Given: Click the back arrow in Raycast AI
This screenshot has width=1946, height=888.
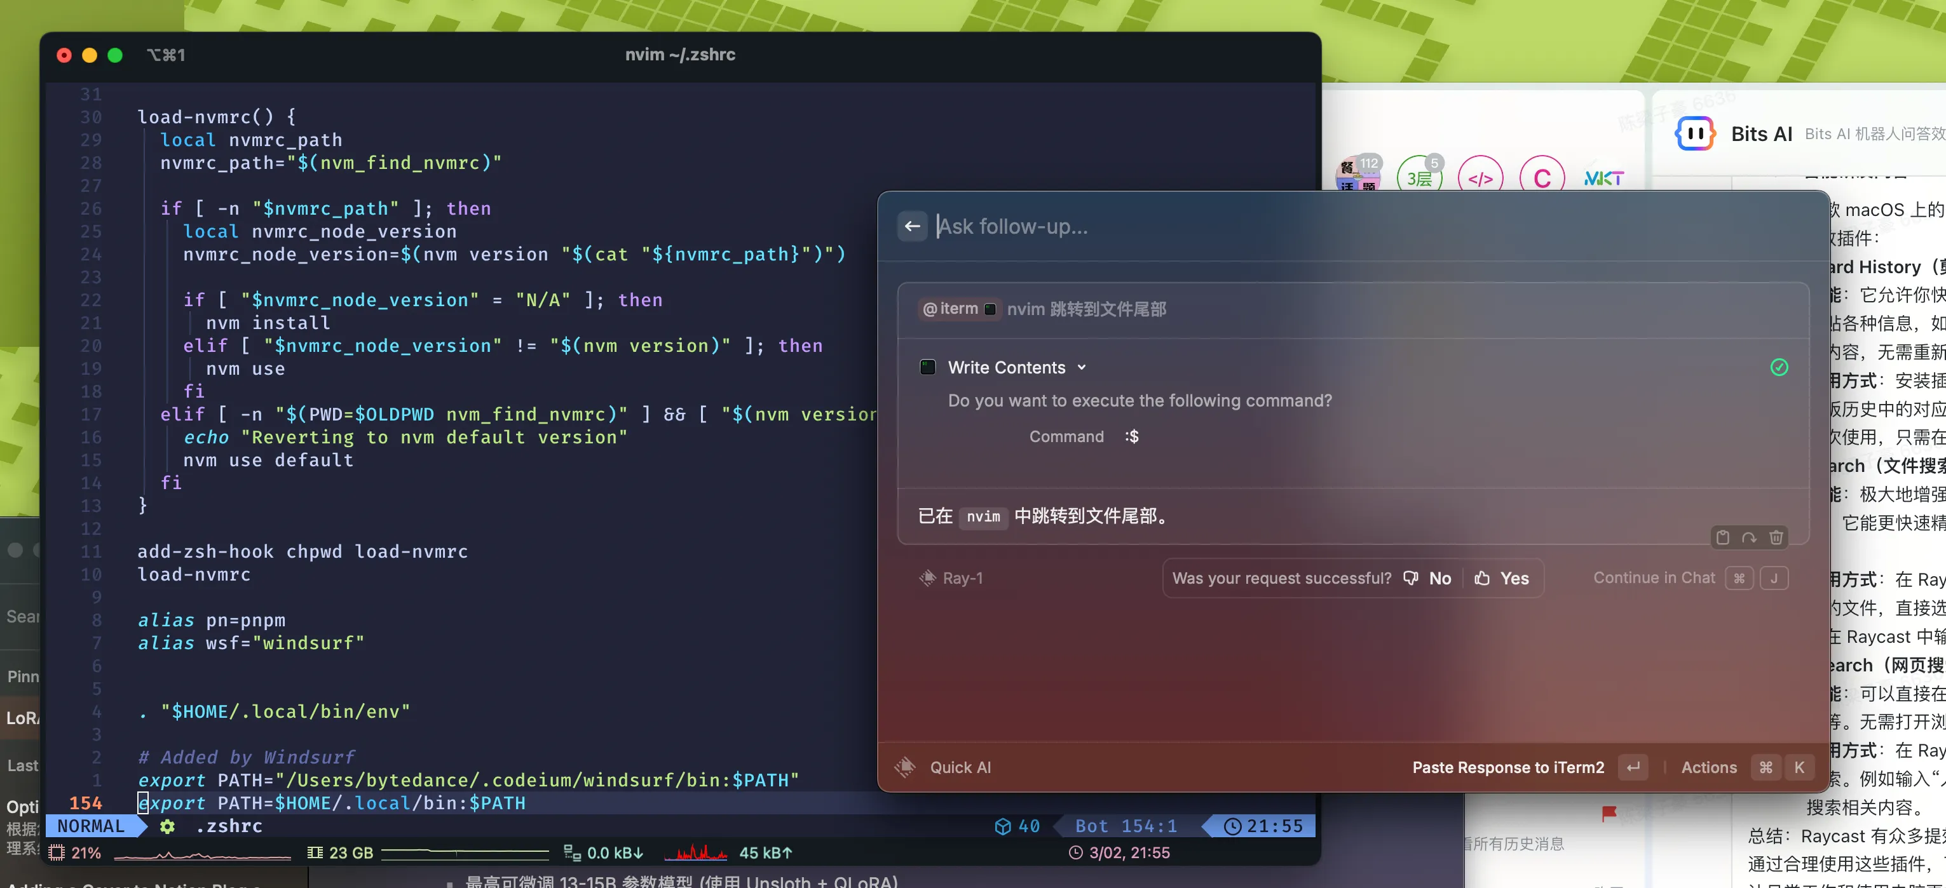Looking at the screenshot, I should (x=912, y=225).
